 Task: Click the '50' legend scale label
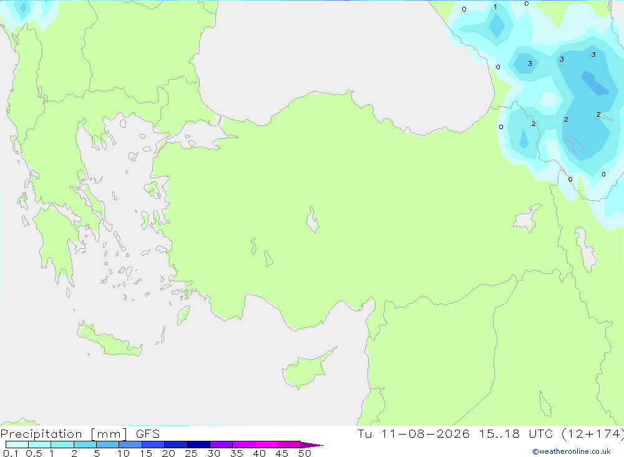(x=305, y=453)
